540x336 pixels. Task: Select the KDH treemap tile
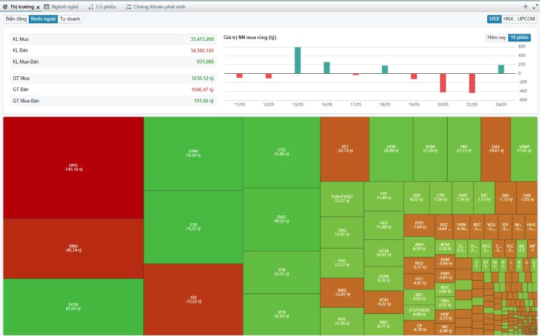point(383,302)
